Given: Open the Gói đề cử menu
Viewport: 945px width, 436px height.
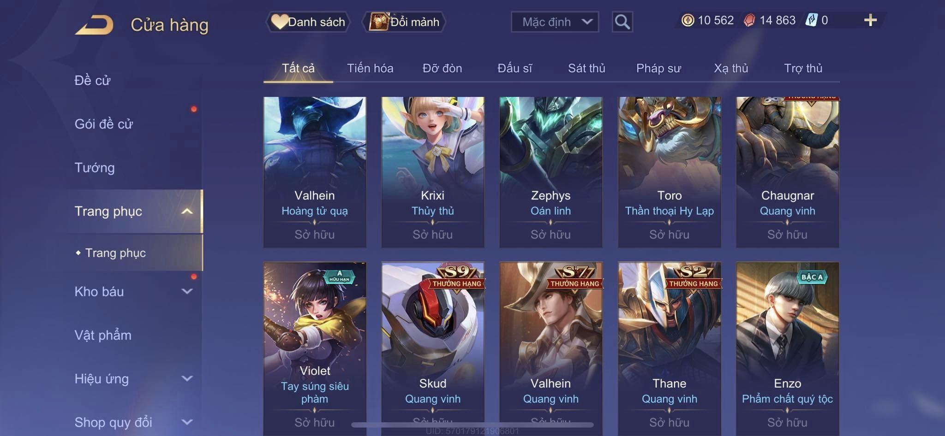Looking at the screenshot, I should (x=104, y=124).
